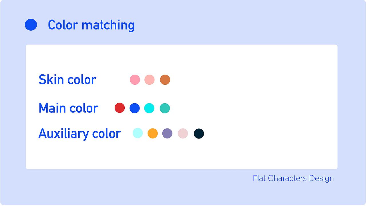
Task: Choose the orange auxiliary color swatch
Action: coord(153,133)
